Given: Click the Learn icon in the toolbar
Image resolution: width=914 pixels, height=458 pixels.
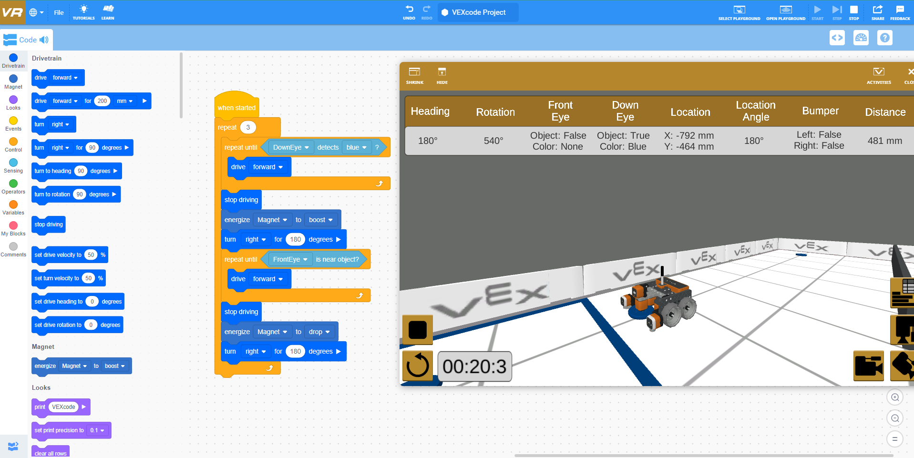Looking at the screenshot, I should [108, 12].
